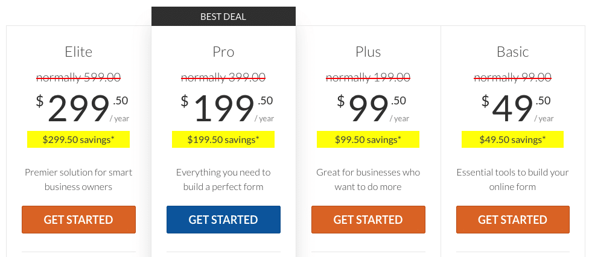This screenshot has width=592, height=257.
Task: Select the $199.50 savings highlight
Action: [223, 139]
